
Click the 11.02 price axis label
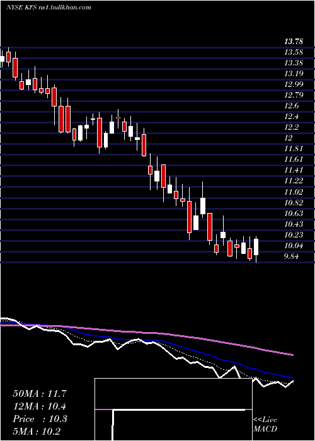[x=294, y=192]
